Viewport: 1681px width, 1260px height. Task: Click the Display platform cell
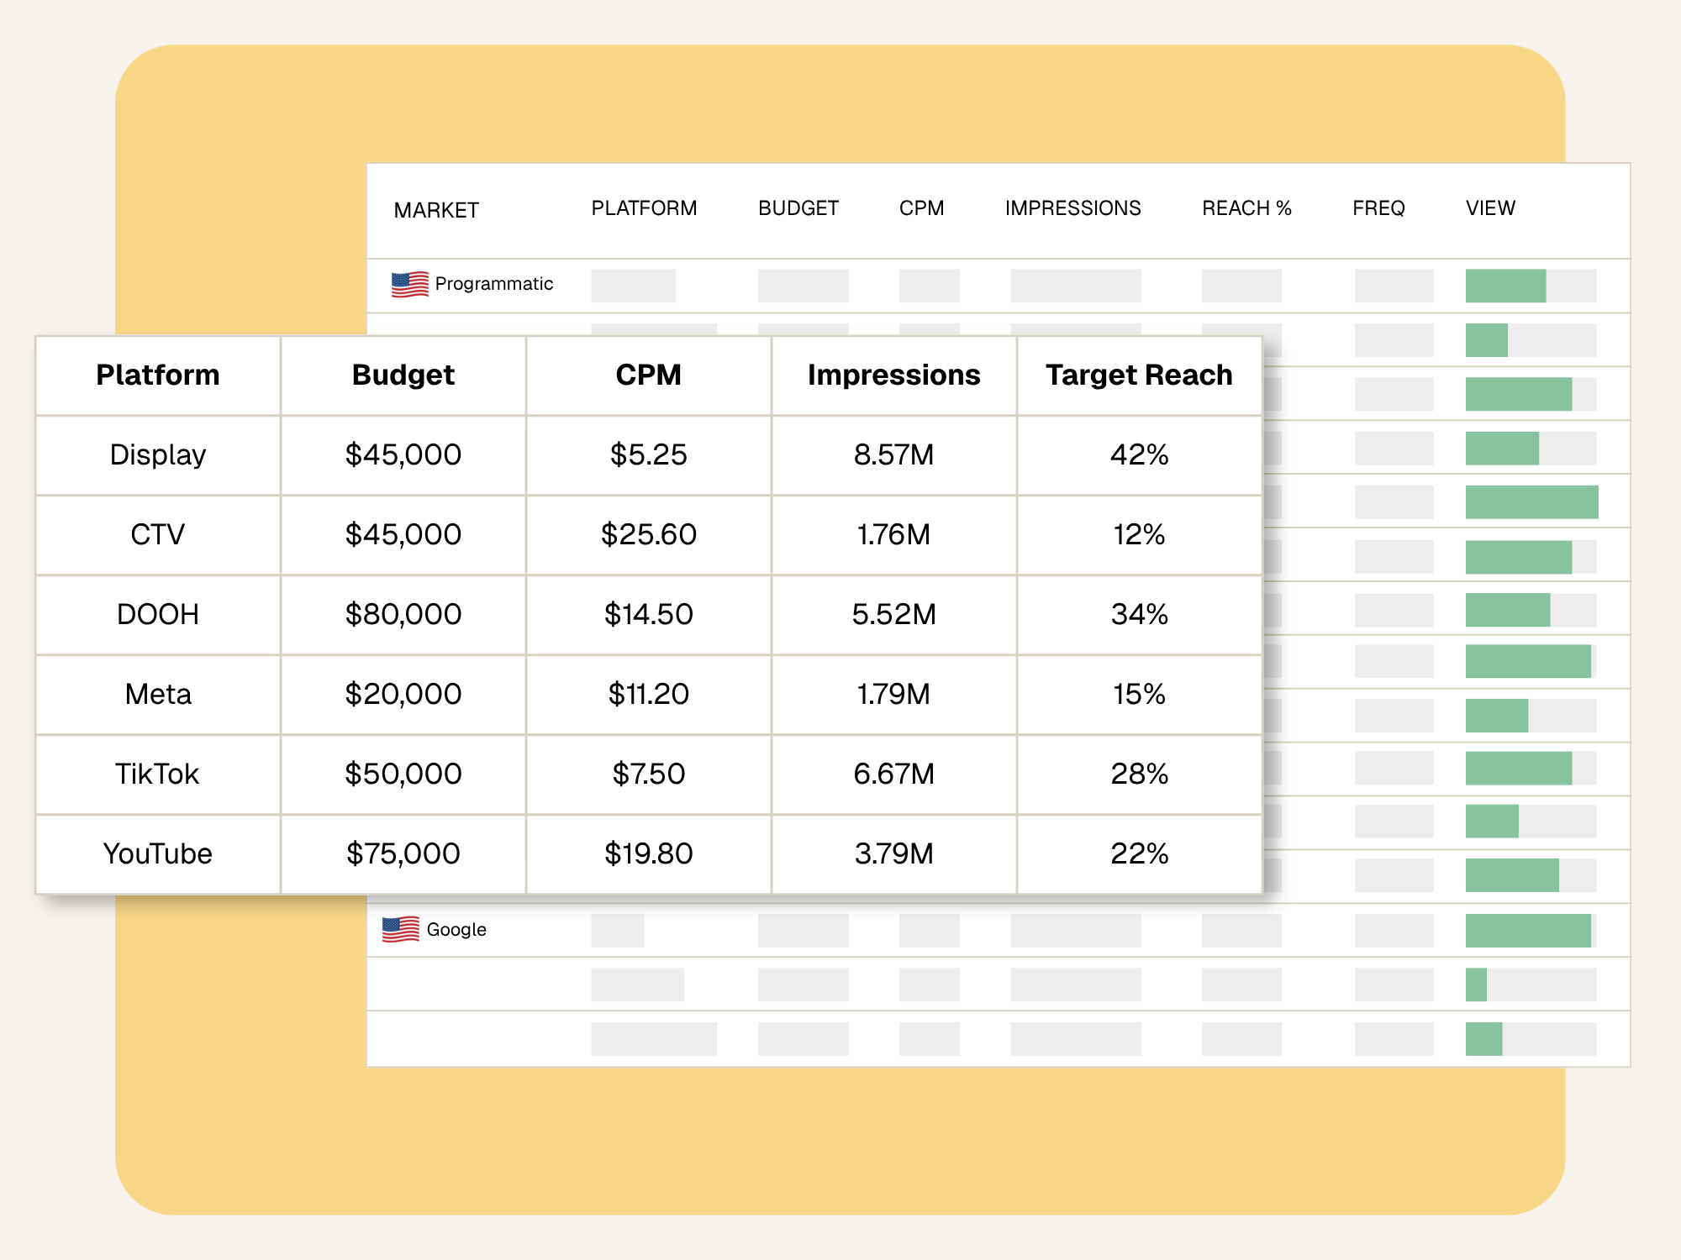pyautogui.click(x=158, y=454)
